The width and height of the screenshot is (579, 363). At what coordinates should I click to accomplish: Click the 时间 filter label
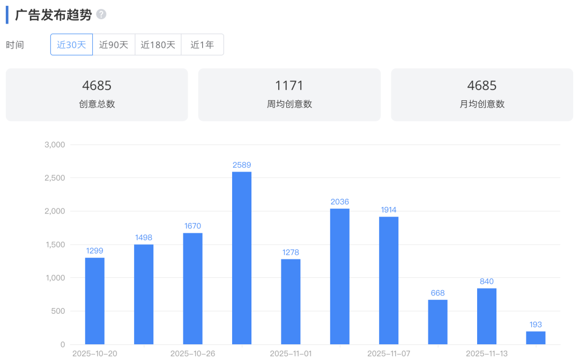[14, 45]
